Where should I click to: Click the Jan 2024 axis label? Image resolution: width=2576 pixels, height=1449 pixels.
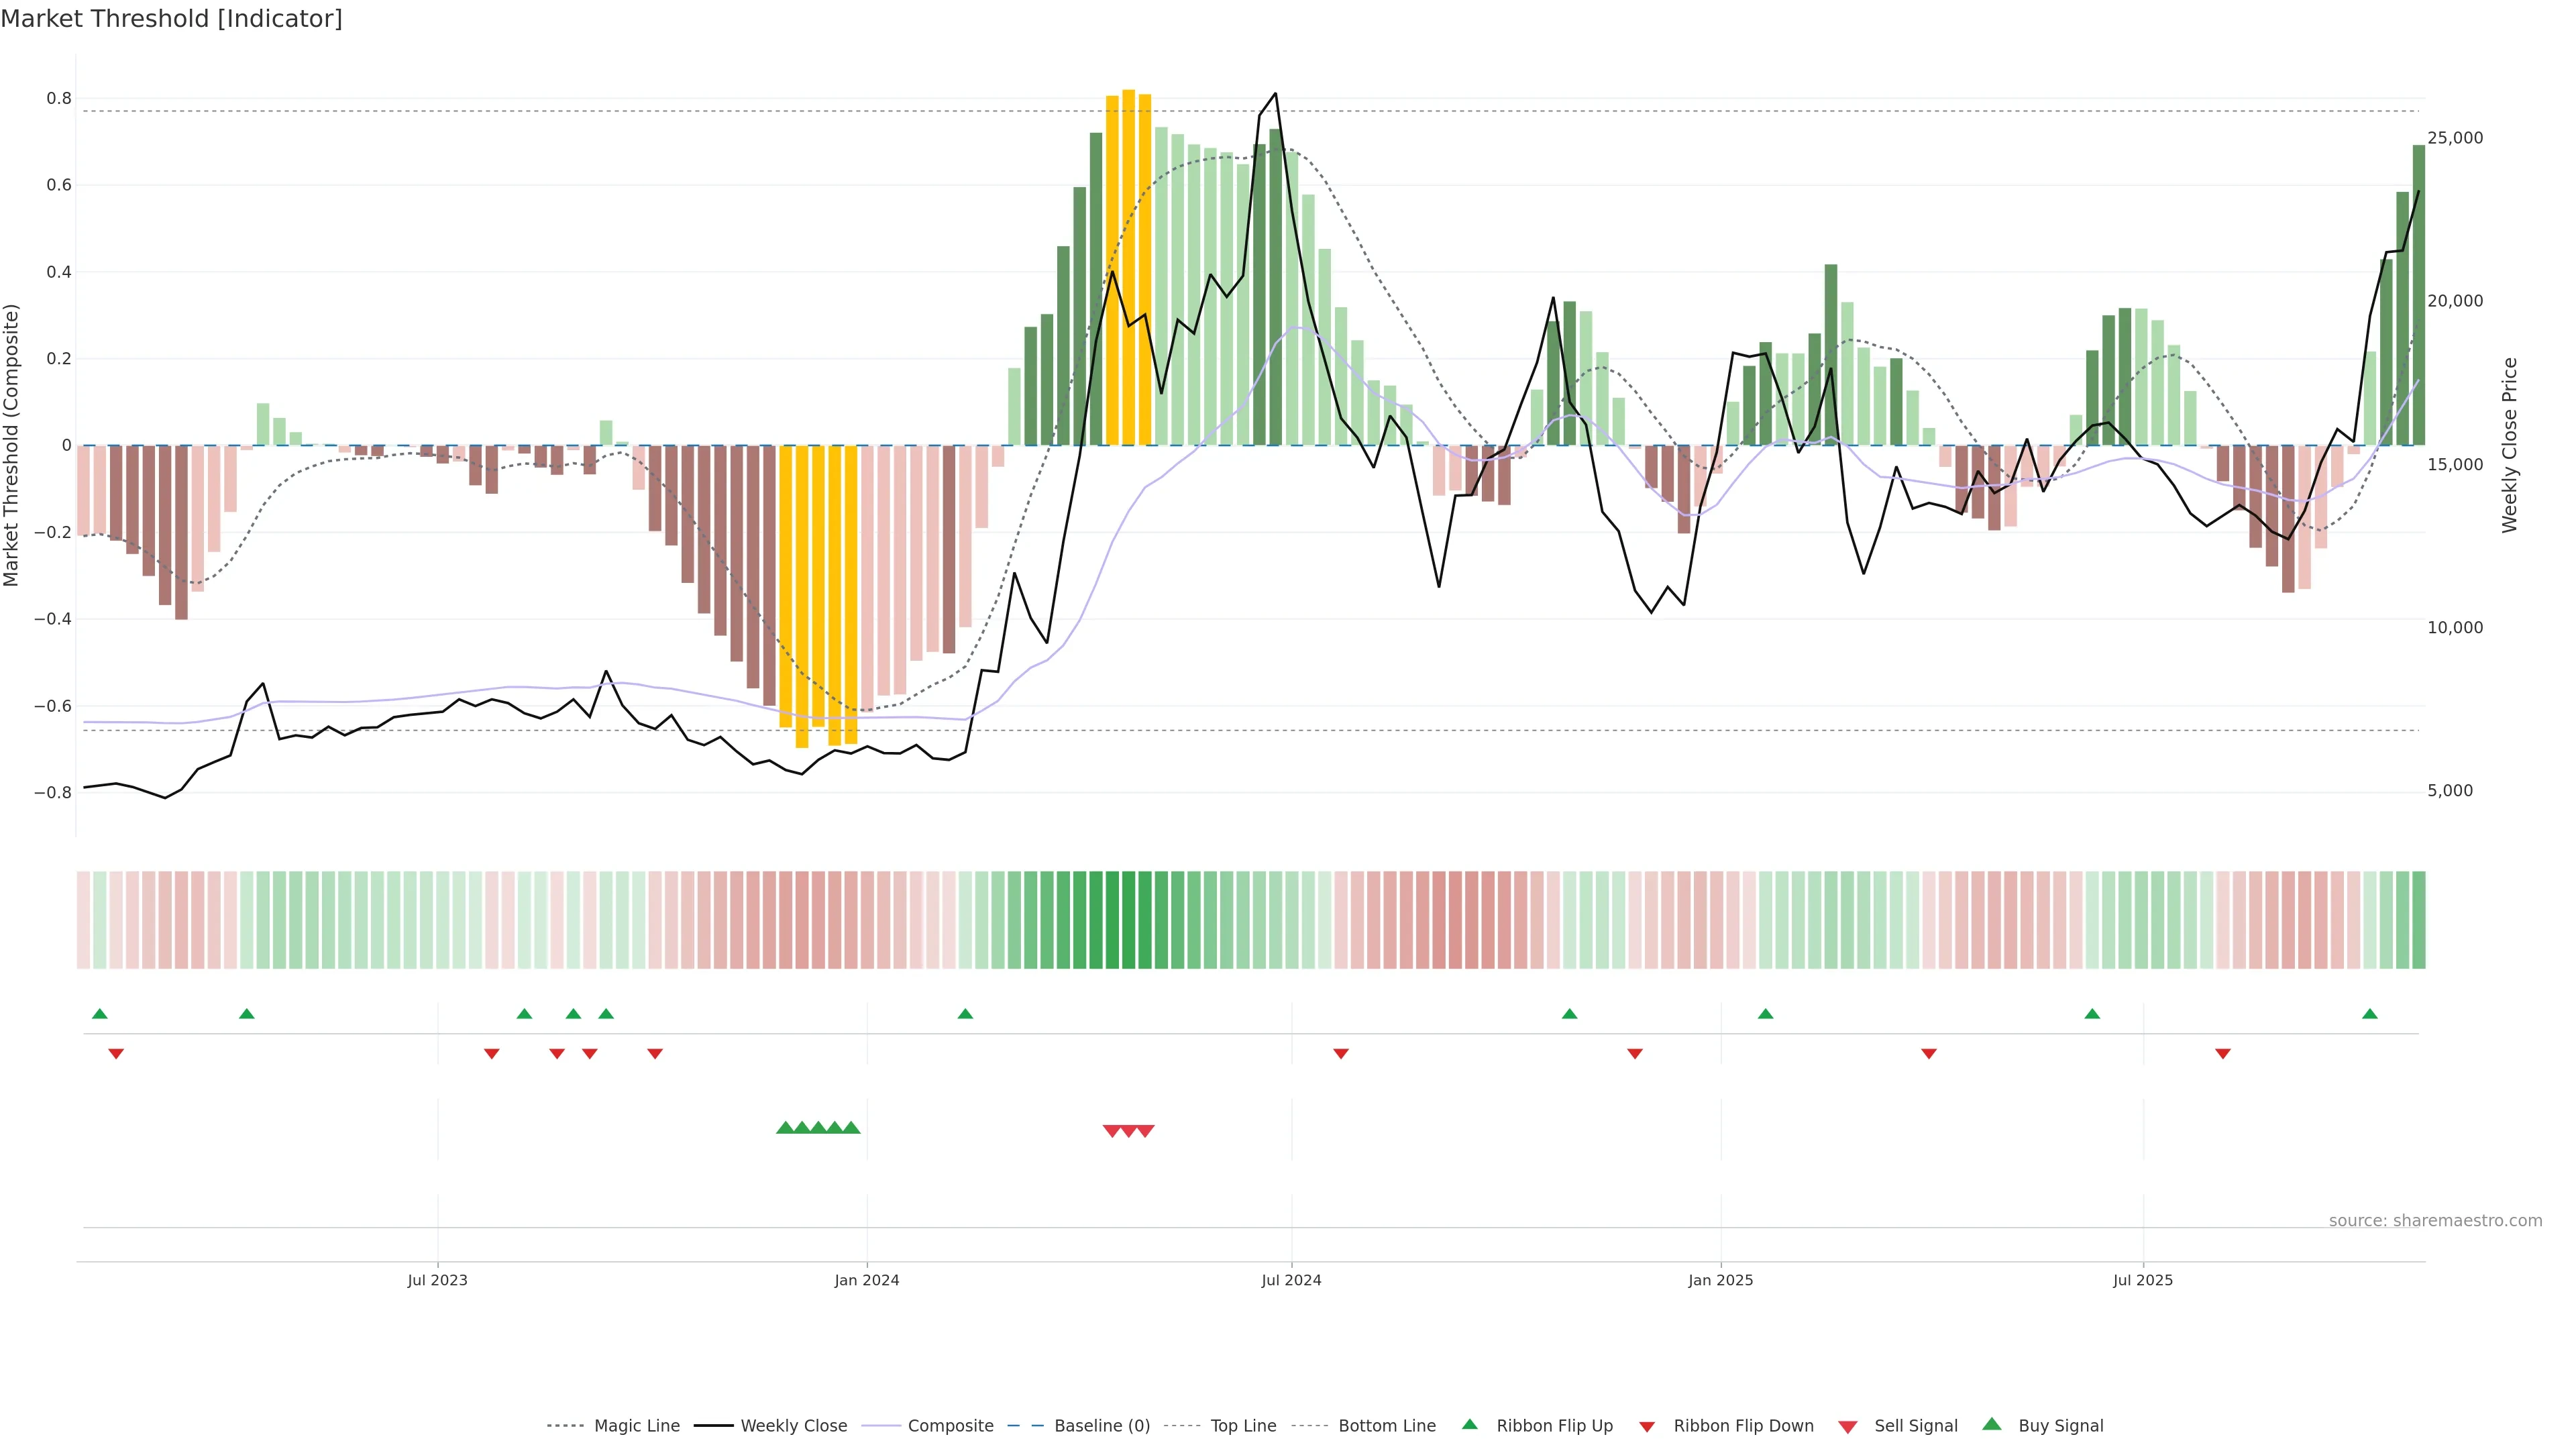[x=867, y=1280]
